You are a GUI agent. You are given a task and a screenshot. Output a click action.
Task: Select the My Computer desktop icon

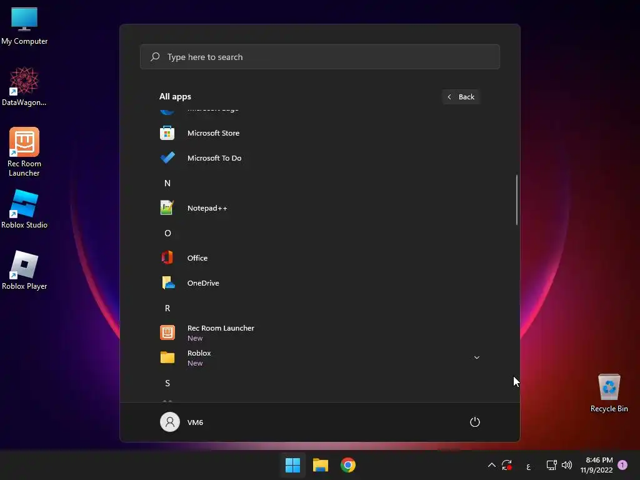[x=24, y=26]
